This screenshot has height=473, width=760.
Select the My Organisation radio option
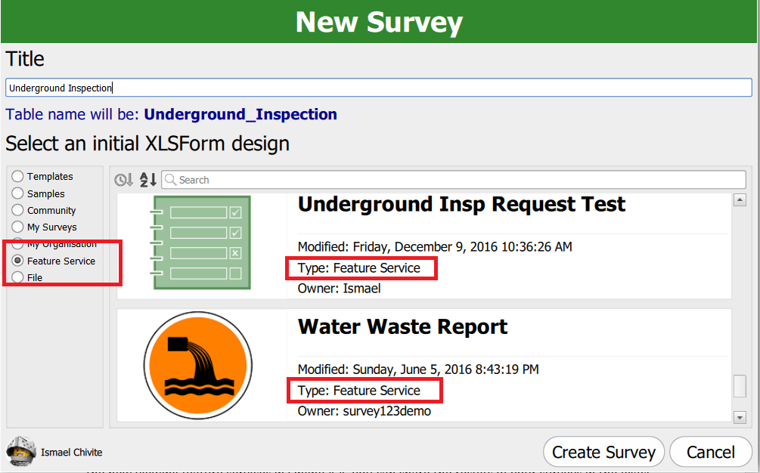pyautogui.click(x=18, y=243)
